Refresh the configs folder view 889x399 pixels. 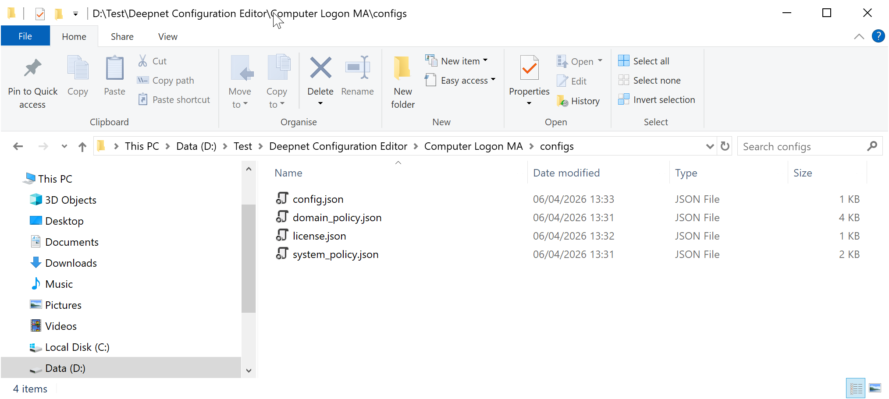point(725,146)
